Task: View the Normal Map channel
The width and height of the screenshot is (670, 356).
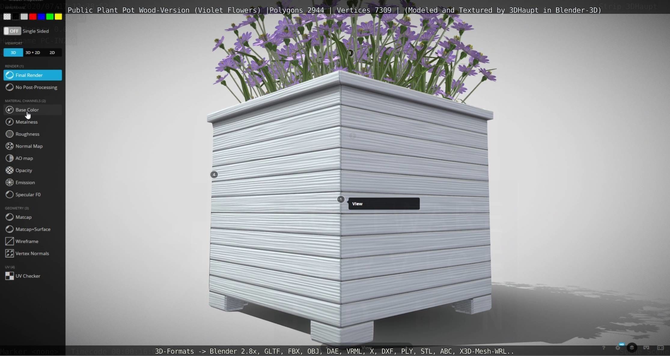Action: (x=33, y=146)
